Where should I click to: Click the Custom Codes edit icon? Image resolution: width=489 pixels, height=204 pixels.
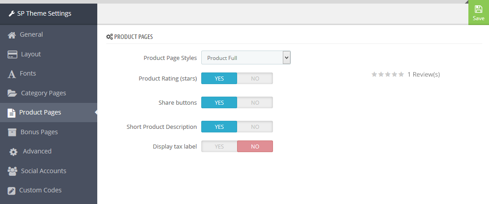coord(12,191)
